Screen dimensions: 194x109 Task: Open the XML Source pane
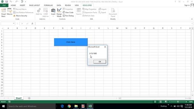[79, 12]
